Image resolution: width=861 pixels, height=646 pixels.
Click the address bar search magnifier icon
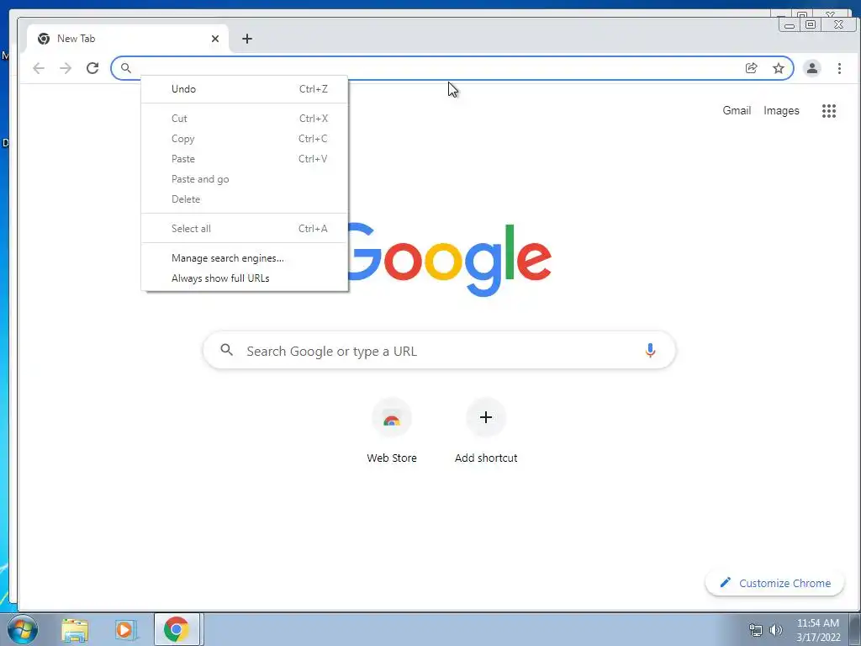(x=126, y=68)
